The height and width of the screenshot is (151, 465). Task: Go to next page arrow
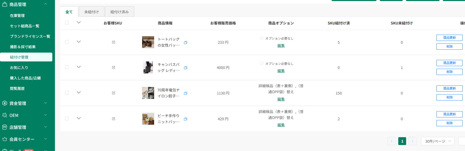tap(413, 141)
